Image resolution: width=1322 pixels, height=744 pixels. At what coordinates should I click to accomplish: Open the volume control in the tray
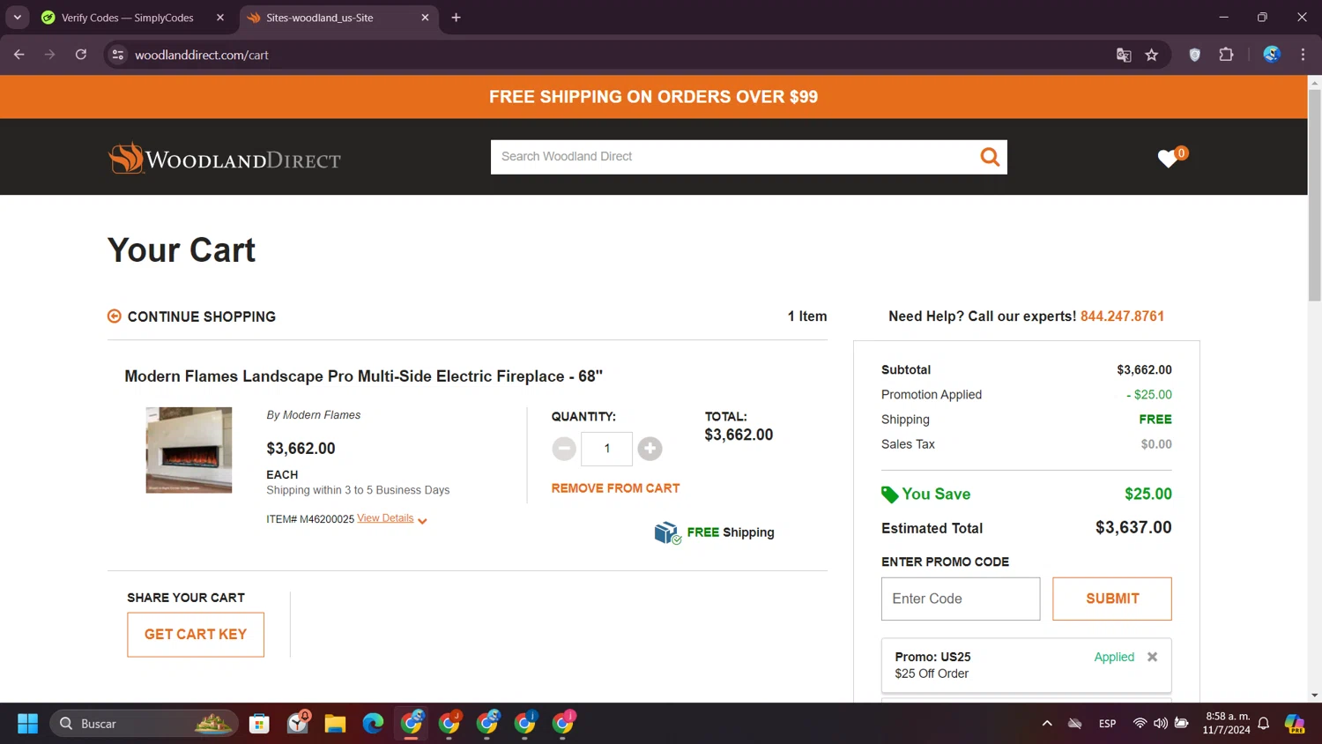coord(1161,724)
